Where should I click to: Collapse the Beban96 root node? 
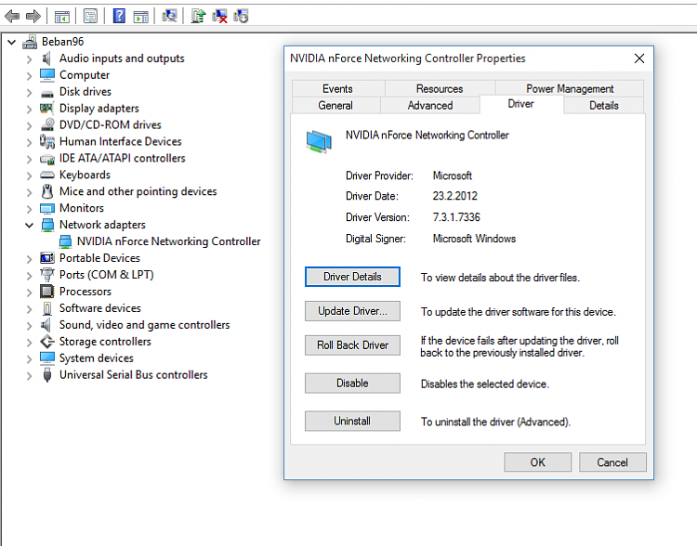click(x=12, y=42)
